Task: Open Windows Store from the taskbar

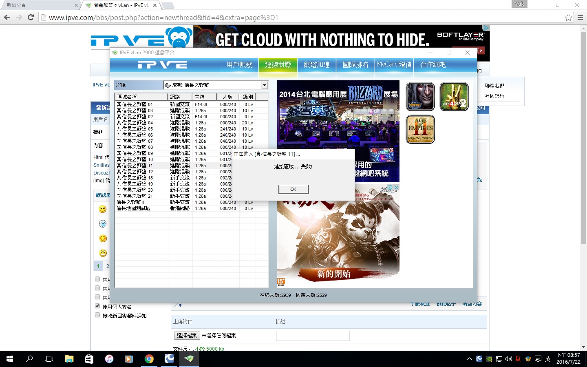Action: 89,359
